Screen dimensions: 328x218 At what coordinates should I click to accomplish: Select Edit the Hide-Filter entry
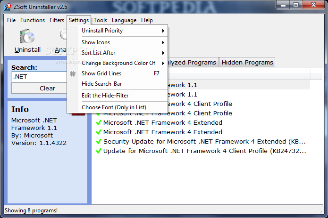(x=118, y=96)
